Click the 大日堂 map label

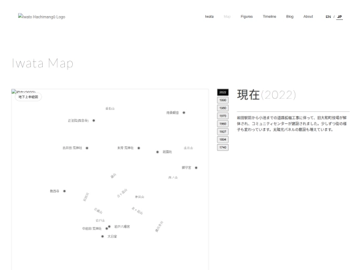112,237
